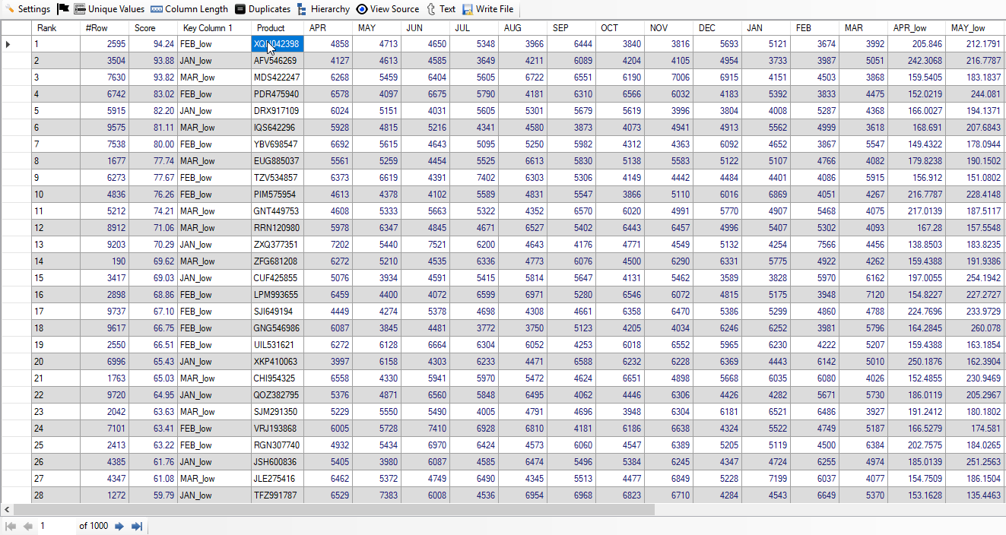Select product cell AFV546269

point(277,61)
